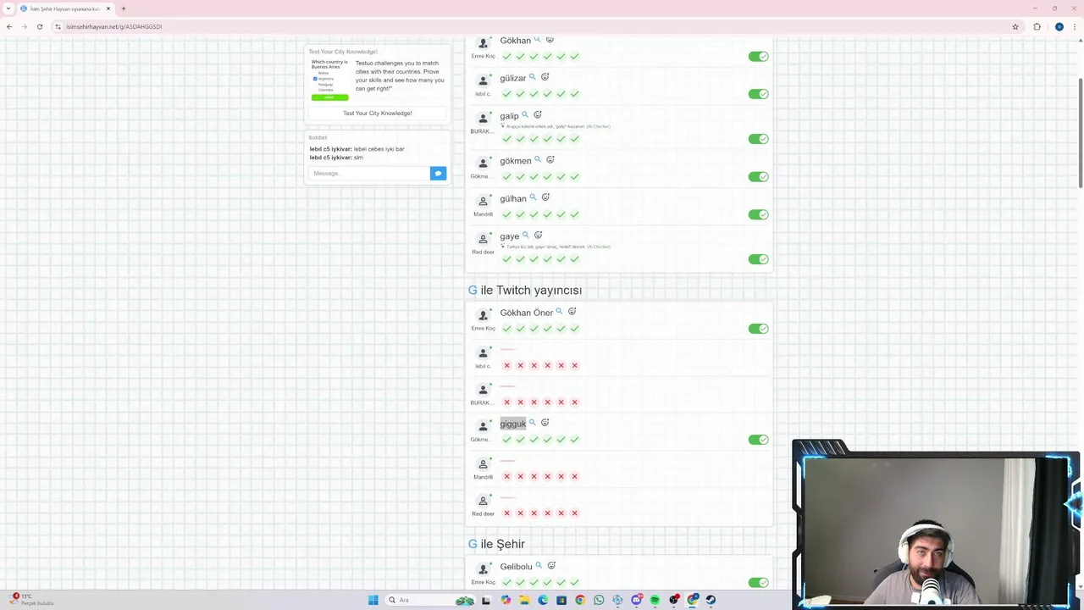The image size is (1084, 610).
Task: Click the 'G ile Şehir' heading
Action: pos(496,544)
